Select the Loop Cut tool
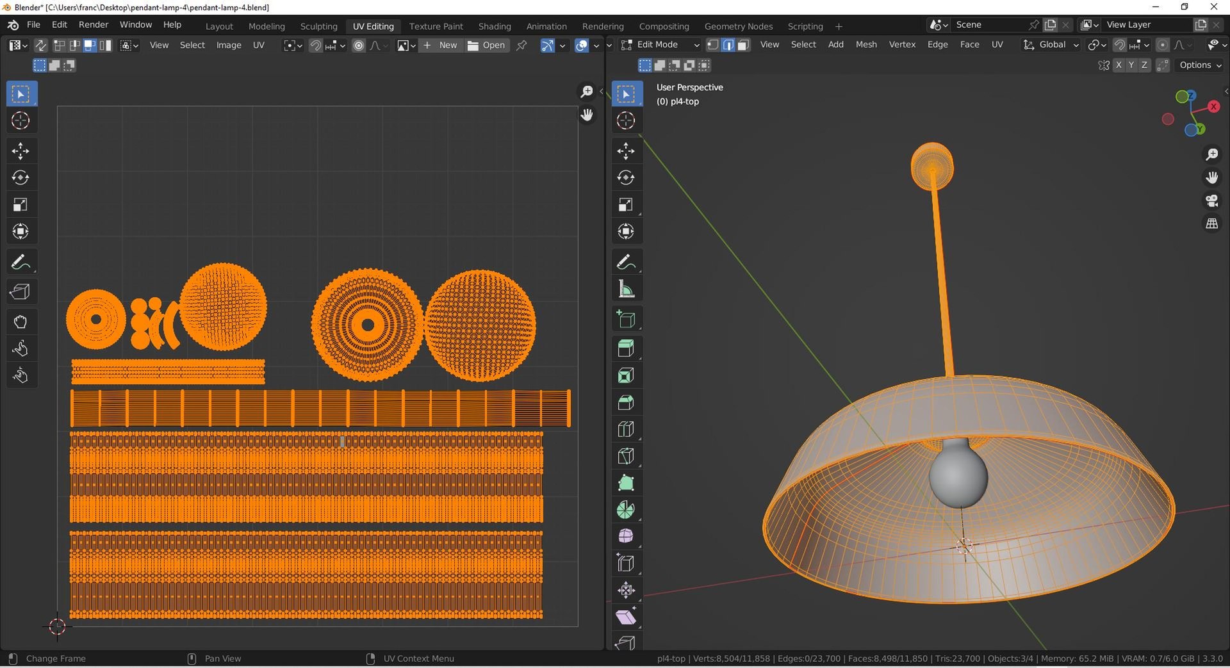The image size is (1230, 668). (x=626, y=429)
